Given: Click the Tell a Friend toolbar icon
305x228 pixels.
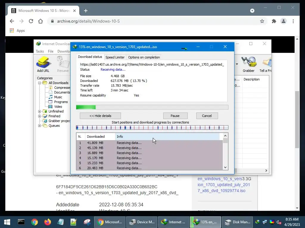Looking at the screenshot, I should [x=265, y=64].
